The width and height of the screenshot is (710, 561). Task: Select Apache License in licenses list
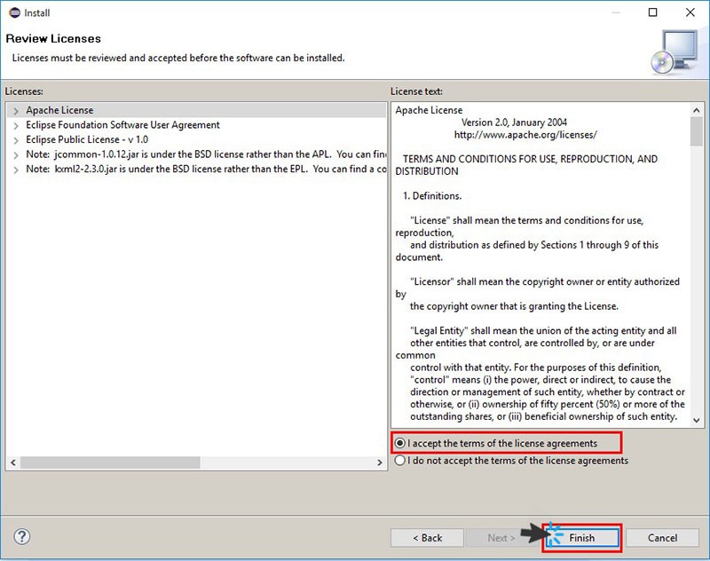coord(59,110)
